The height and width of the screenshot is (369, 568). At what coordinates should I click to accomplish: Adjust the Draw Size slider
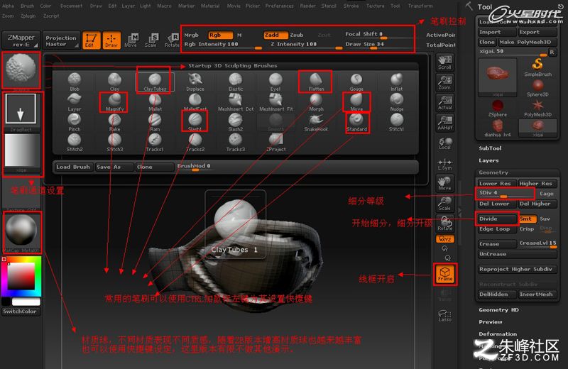click(379, 44)
